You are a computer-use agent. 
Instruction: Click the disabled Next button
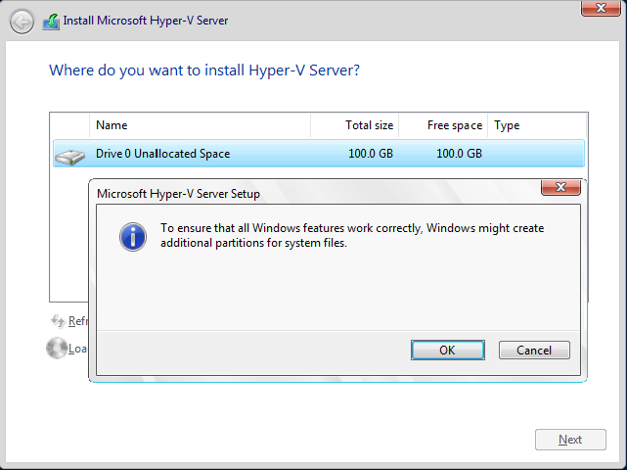click(570, 440)
